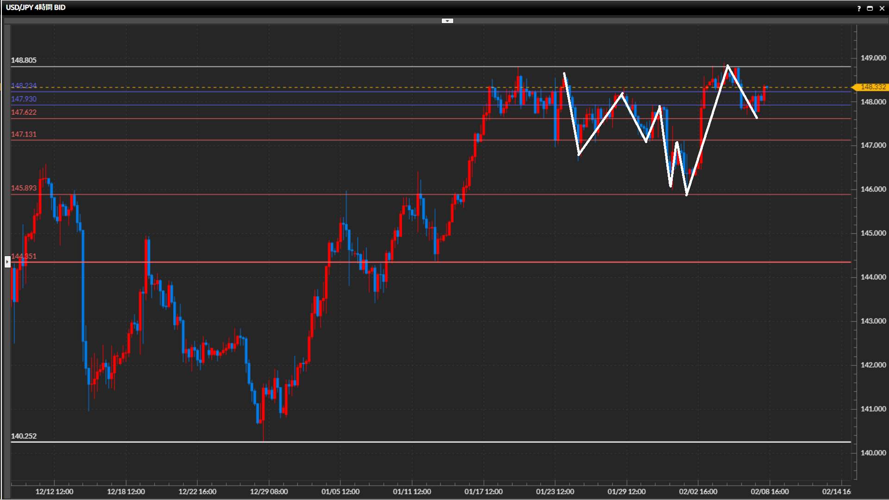Screen dimensions: 889x500
Task: Select the white 140.252 support line label
Action: pyautogui.click(x=24, y=436)
